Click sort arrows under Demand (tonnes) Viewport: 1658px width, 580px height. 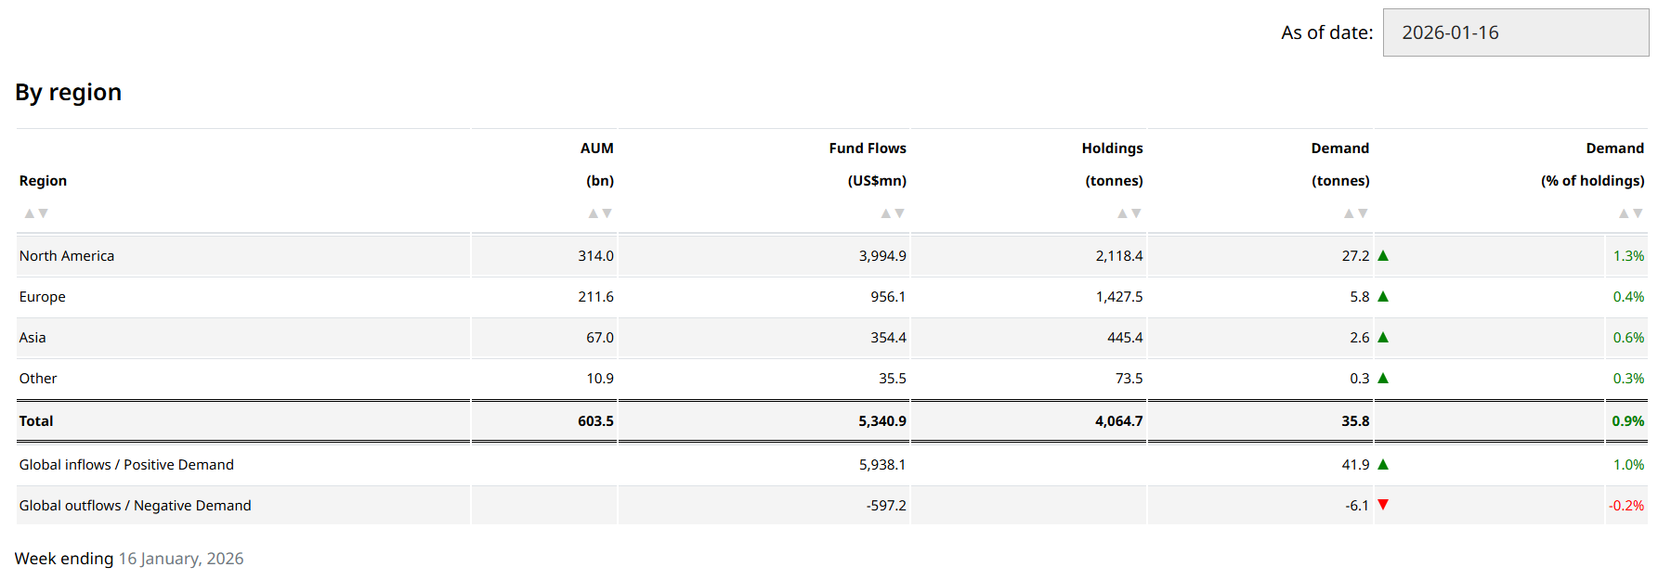1355,213
